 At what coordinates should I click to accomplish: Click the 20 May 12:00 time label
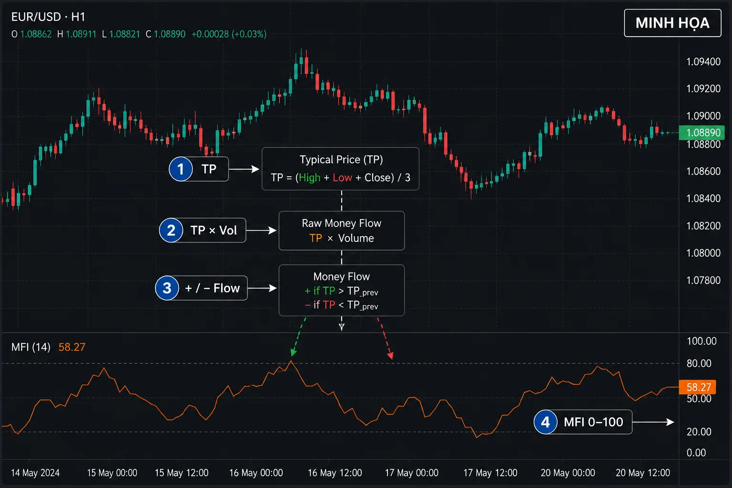click(643, 473)
